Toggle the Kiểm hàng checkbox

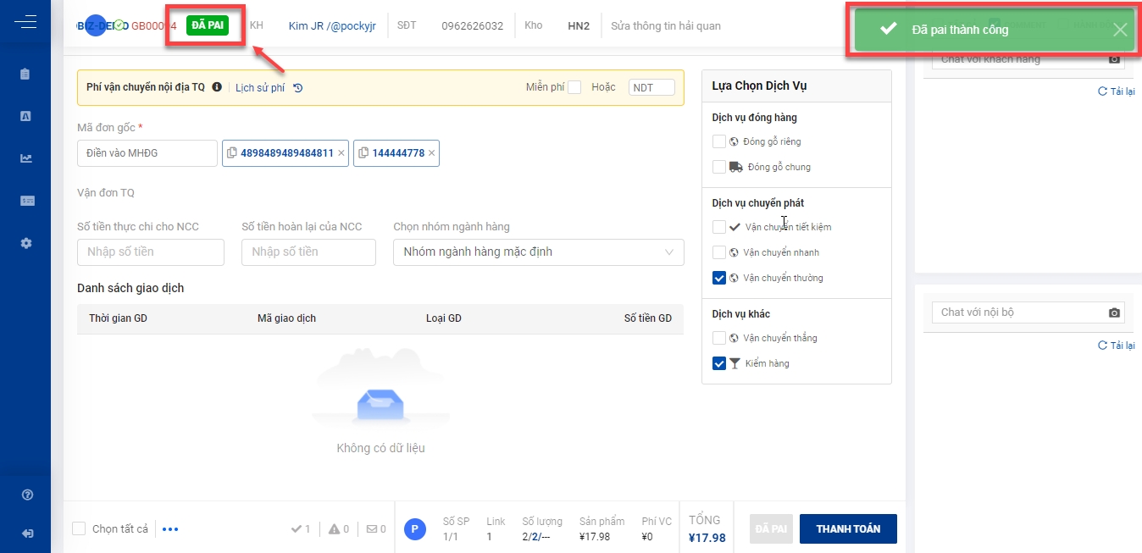[719, 363]
